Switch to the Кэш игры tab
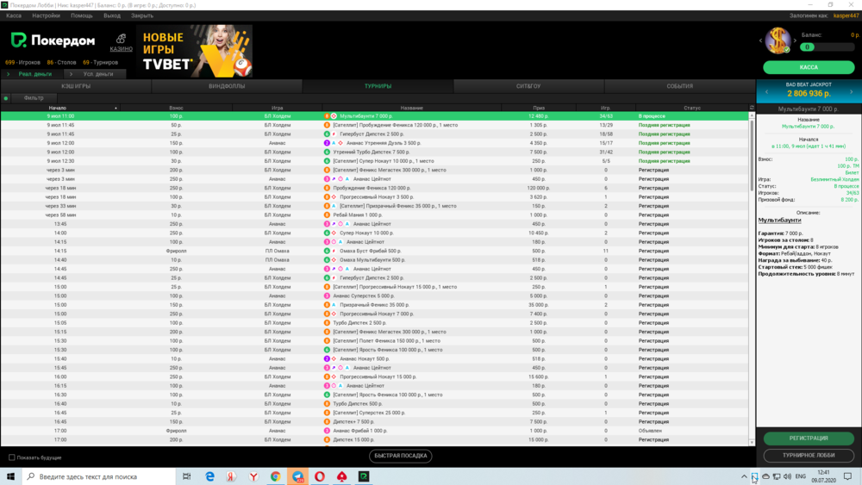The image size is (862, 485). (76, 85)
